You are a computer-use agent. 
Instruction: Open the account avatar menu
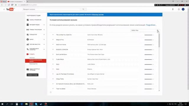pos(183,9)
